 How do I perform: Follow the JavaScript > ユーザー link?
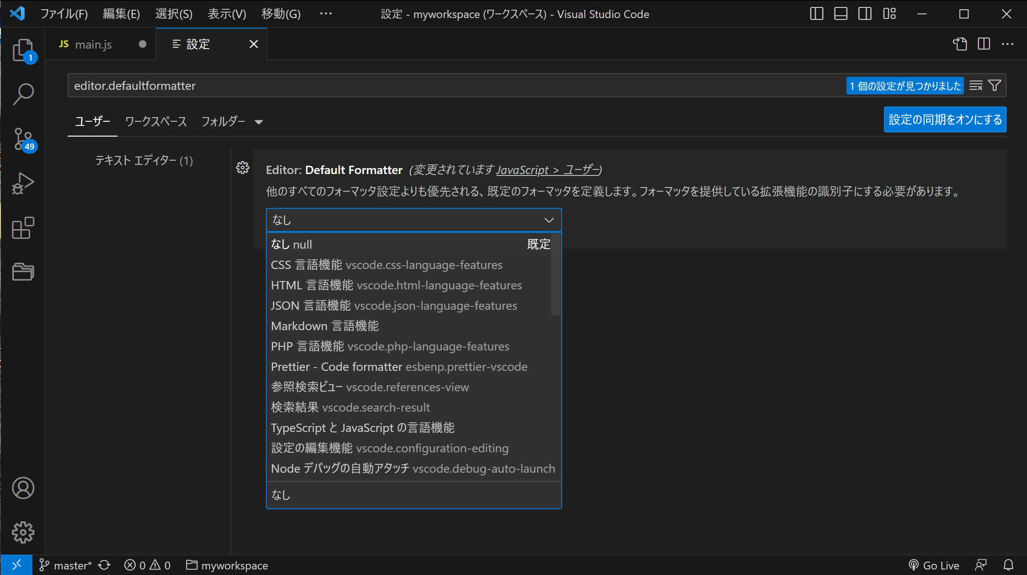(548, 170)
